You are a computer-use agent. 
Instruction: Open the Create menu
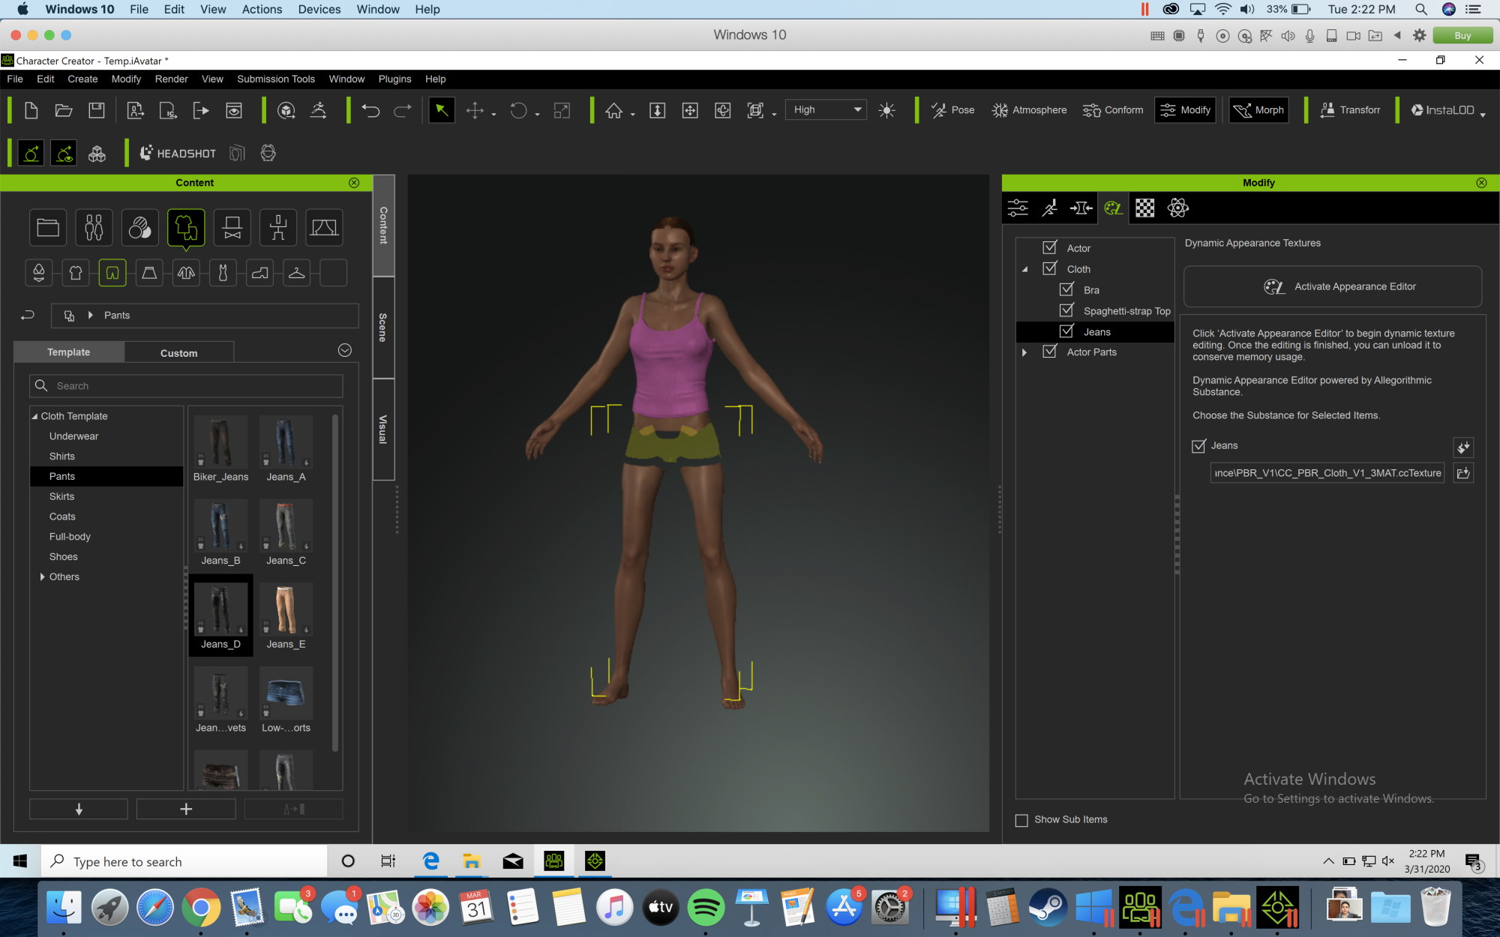click(82, 79)
